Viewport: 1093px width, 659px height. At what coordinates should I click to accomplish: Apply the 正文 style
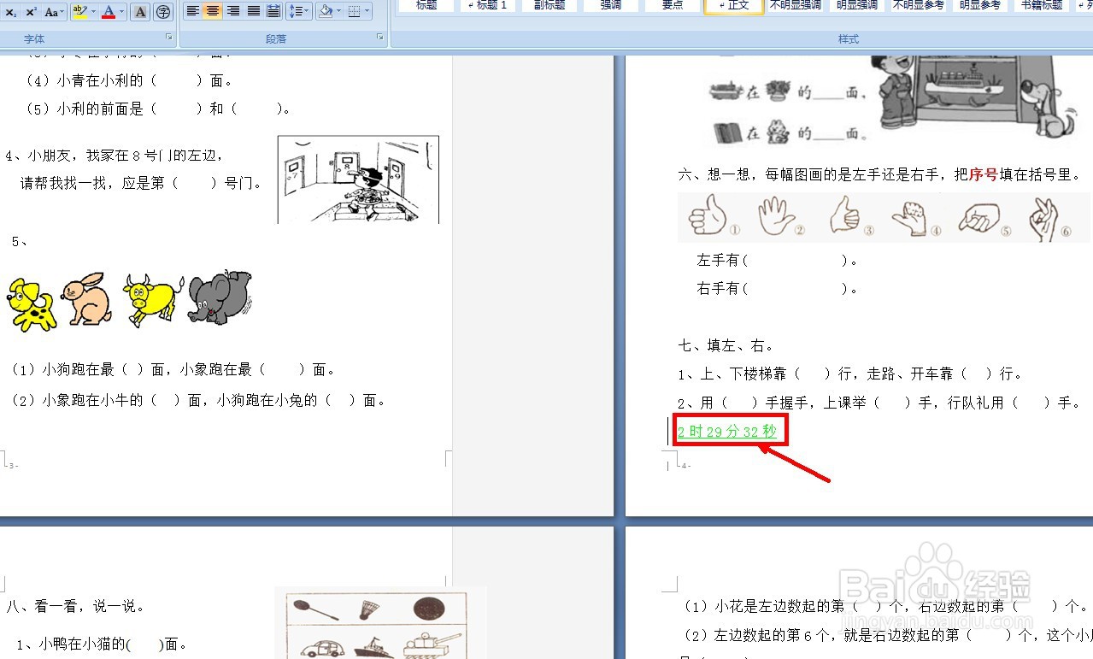click(733, 5)
